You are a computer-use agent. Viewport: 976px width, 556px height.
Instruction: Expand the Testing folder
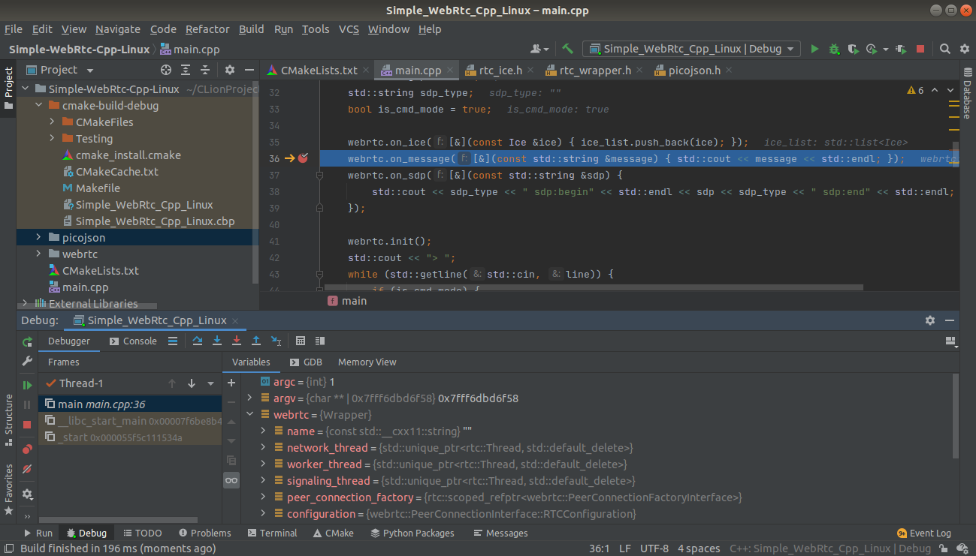click(52, 139)
